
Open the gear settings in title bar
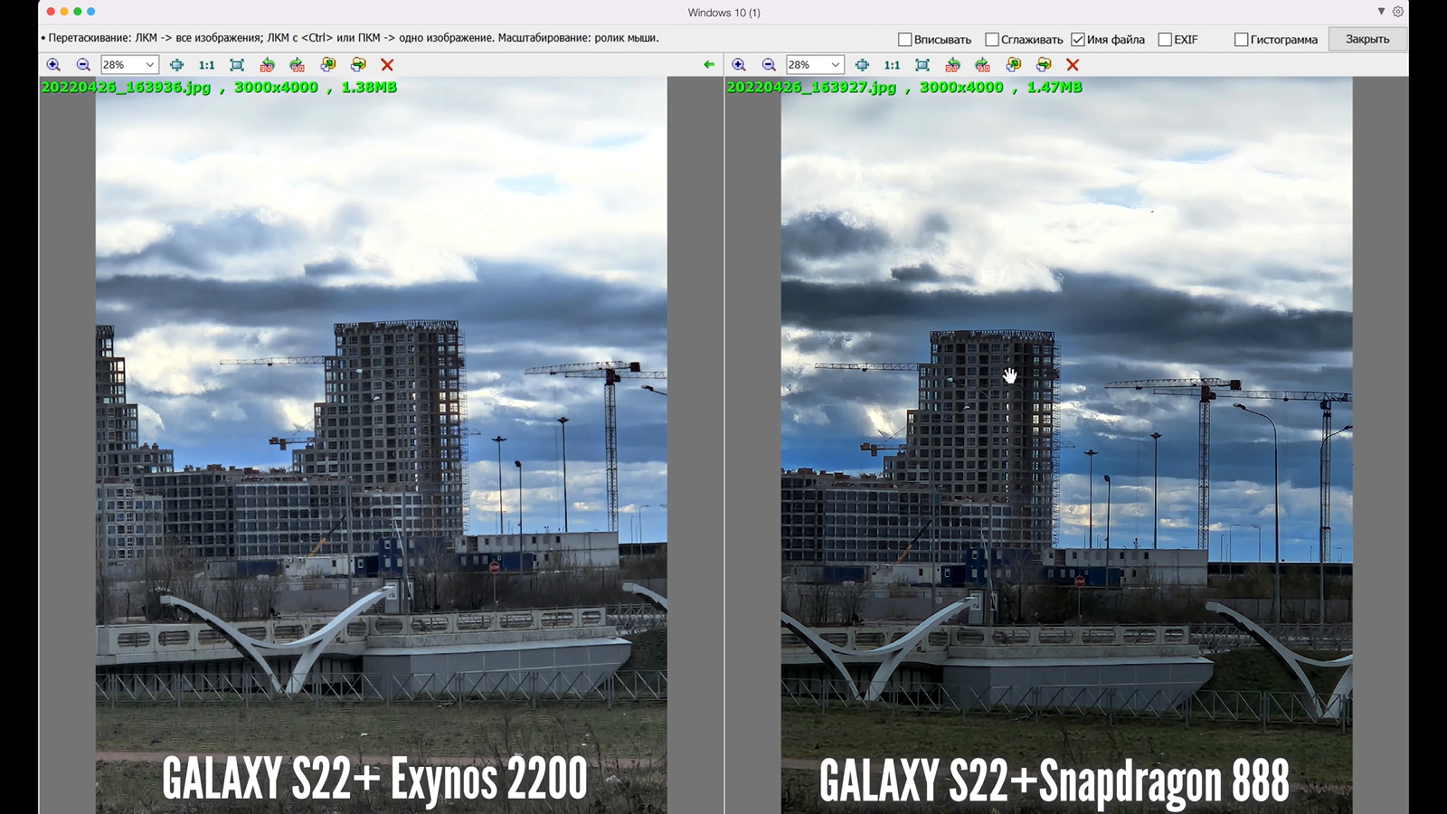coord(1398,12)
